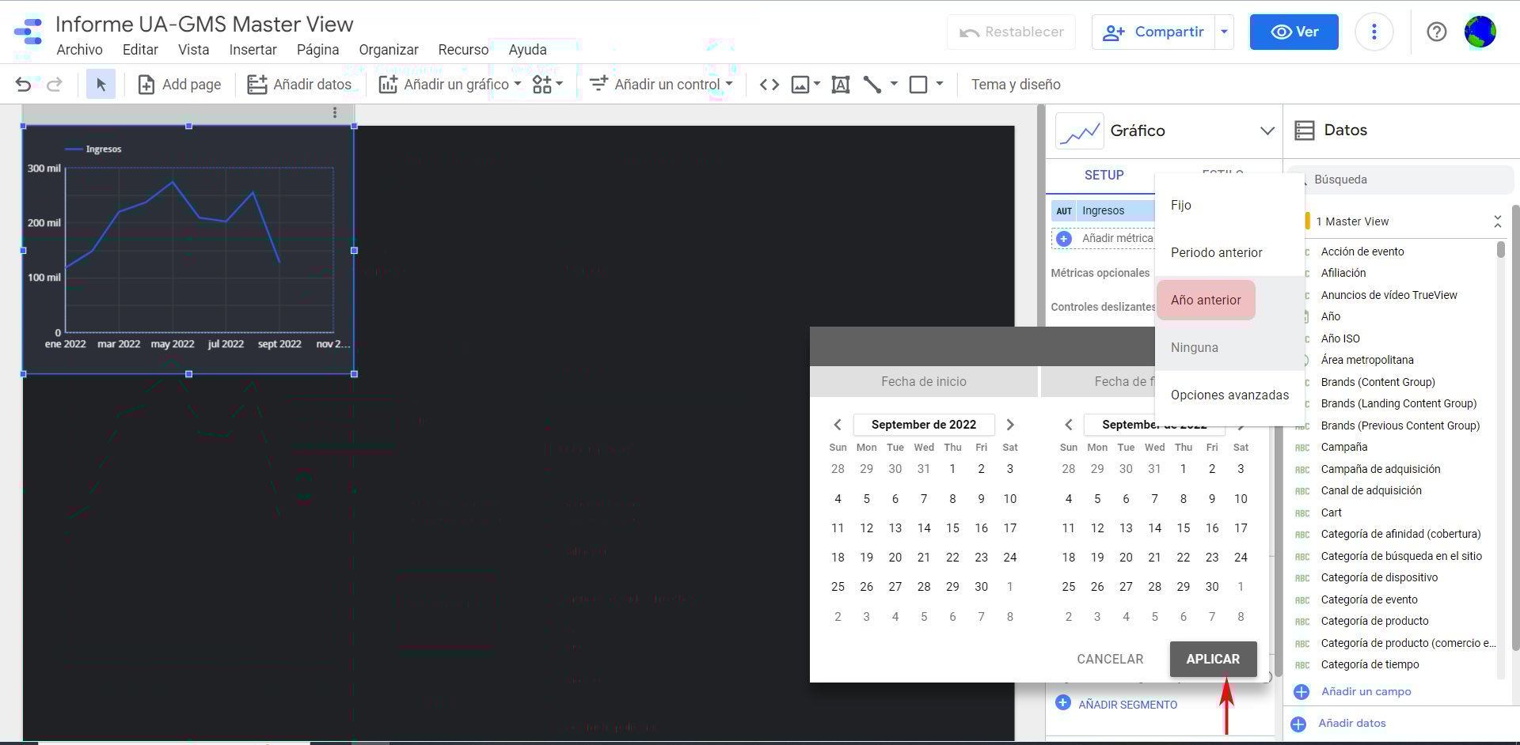This screenshot has height=745, width=1520.
Task: Click the Búsqueda field search box
Action: coord(1401,180)
